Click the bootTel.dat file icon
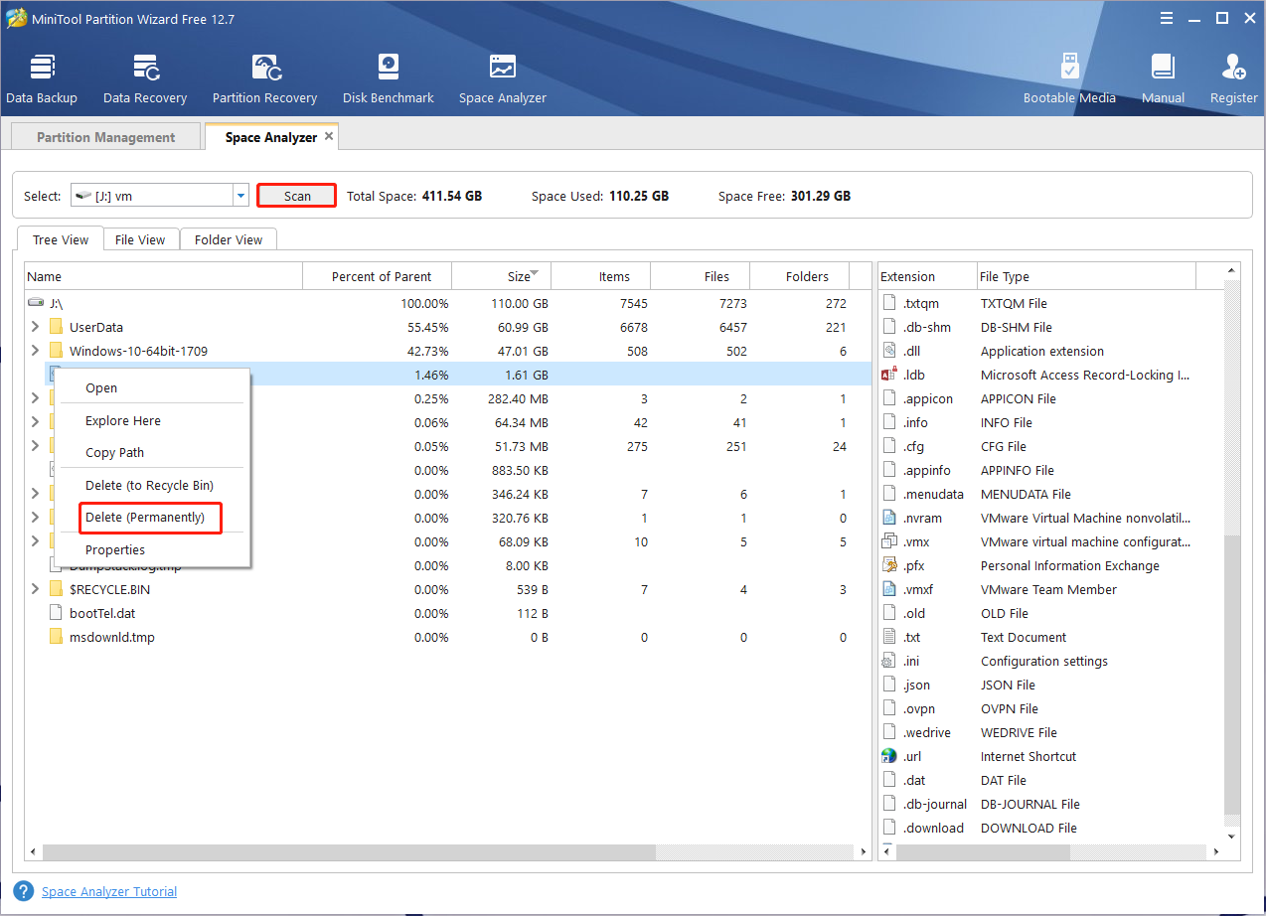 [x=57, y=613]
